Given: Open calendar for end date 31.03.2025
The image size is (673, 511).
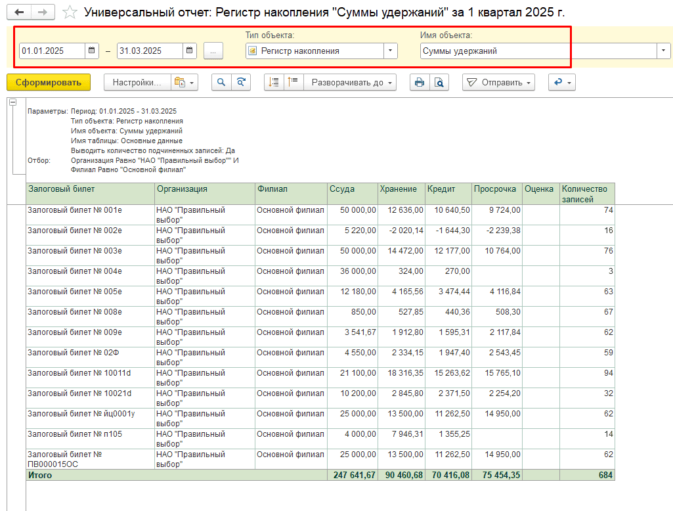Looking at the screenshot, I should [190, 51].
